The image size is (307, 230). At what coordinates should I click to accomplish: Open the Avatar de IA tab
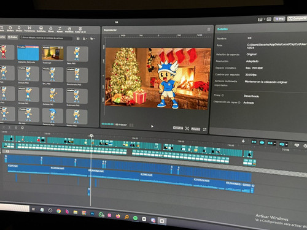click(80, 30)
